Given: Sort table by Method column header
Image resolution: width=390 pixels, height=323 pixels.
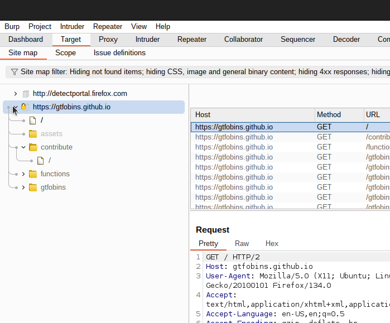Looking at the screenshot, I should pos(339,114).
